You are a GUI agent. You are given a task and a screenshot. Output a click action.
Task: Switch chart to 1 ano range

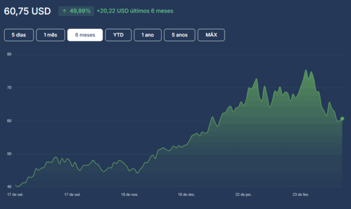pos(148,35)
